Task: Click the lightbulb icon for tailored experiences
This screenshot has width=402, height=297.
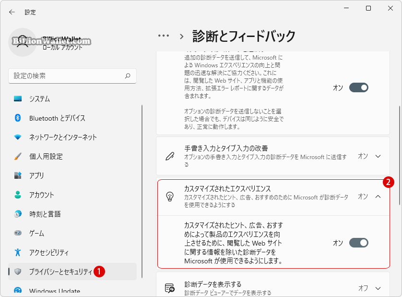Action: click(x=170, y=197)
